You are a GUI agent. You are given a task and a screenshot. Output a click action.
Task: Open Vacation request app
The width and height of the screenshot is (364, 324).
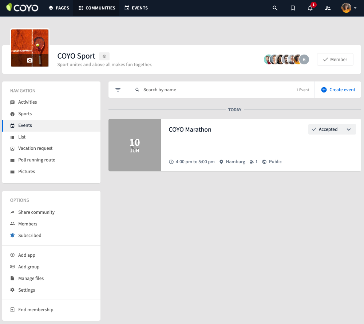[51, 148]
